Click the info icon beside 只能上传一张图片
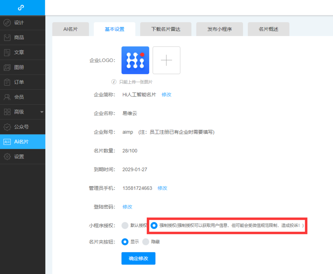This screenshot has height=274, width=333. [x=114, y=82]
